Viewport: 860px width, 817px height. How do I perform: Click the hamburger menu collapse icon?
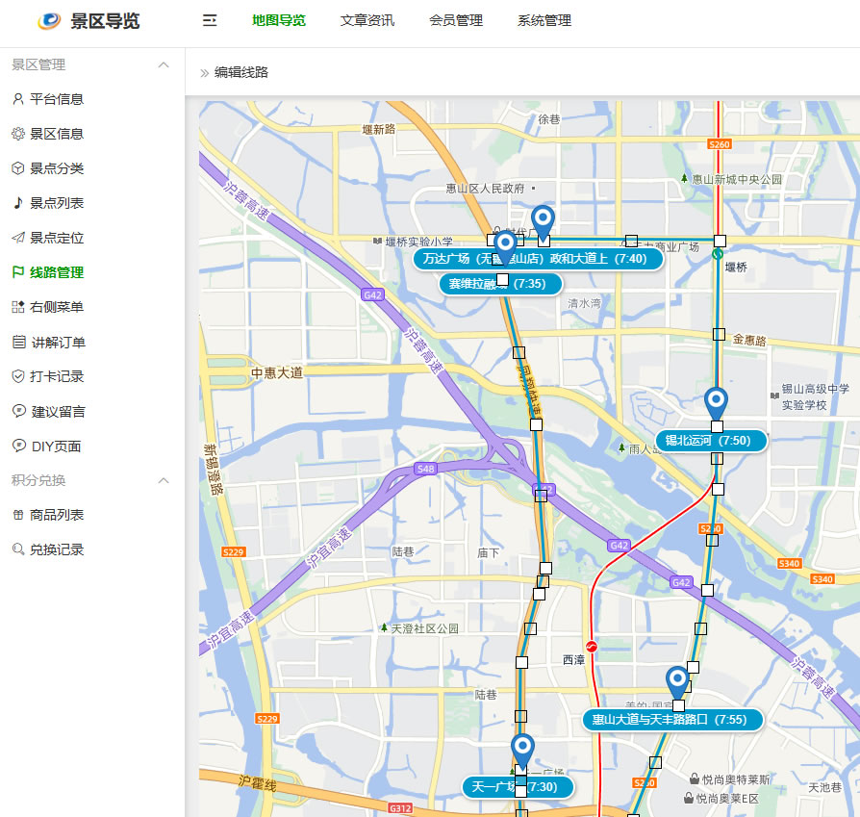[210, 20]
